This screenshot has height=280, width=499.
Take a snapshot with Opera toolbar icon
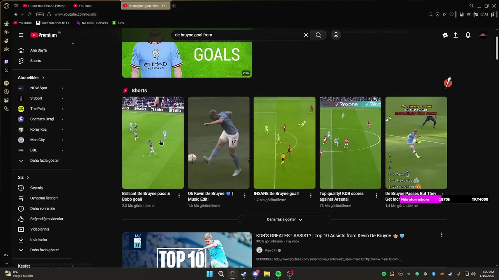click(x=430, y=14)
